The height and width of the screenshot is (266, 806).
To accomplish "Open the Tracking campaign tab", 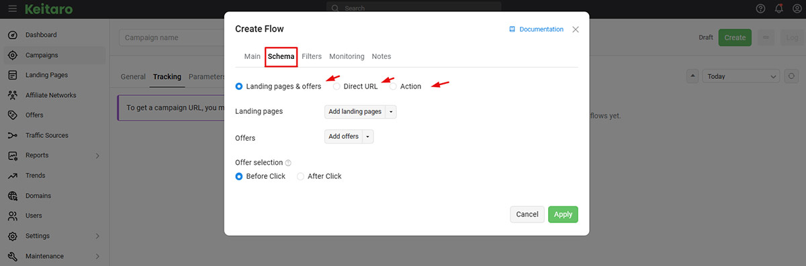I will click(167, 76).
